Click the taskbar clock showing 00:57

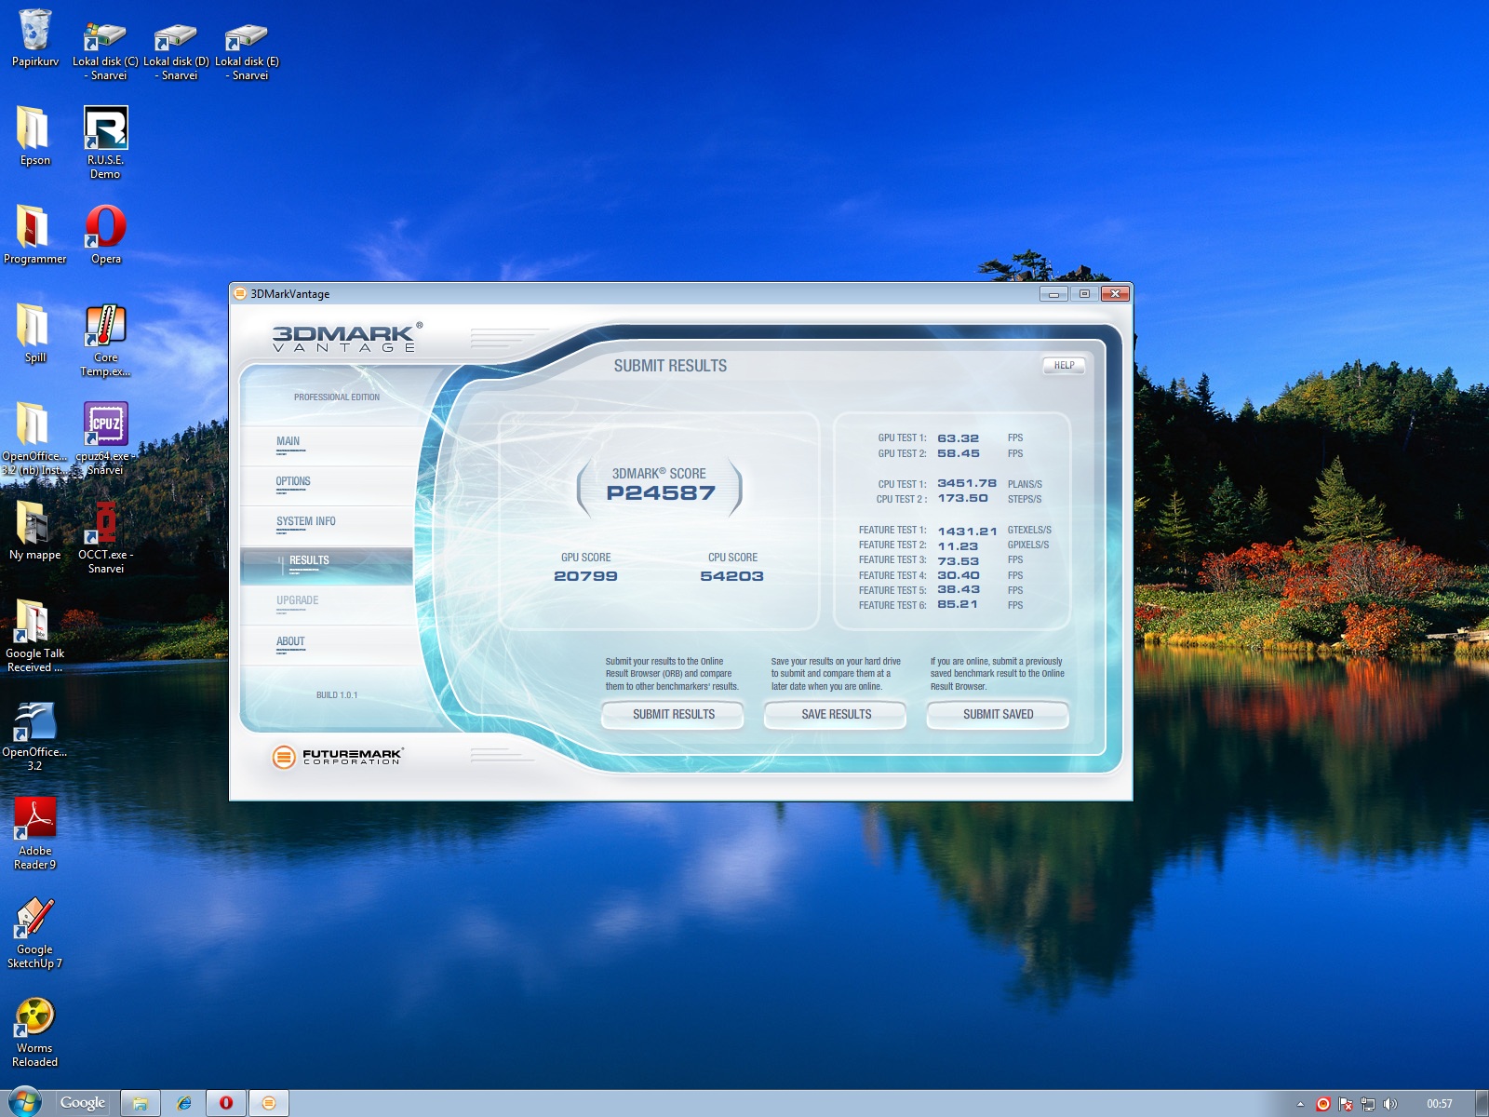pos(1440,1104)
